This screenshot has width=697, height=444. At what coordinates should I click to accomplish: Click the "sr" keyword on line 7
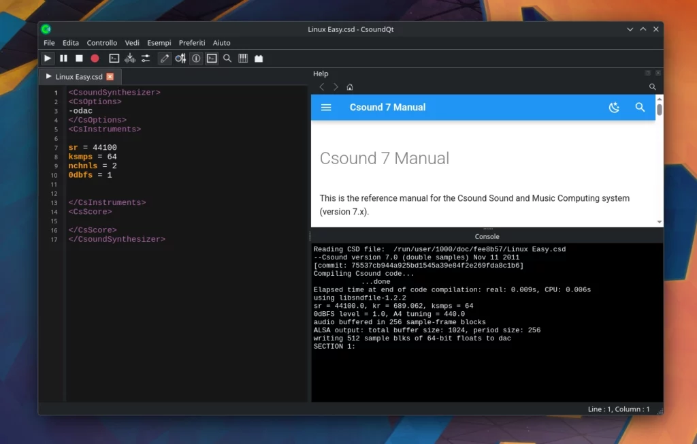pos(74,147)
